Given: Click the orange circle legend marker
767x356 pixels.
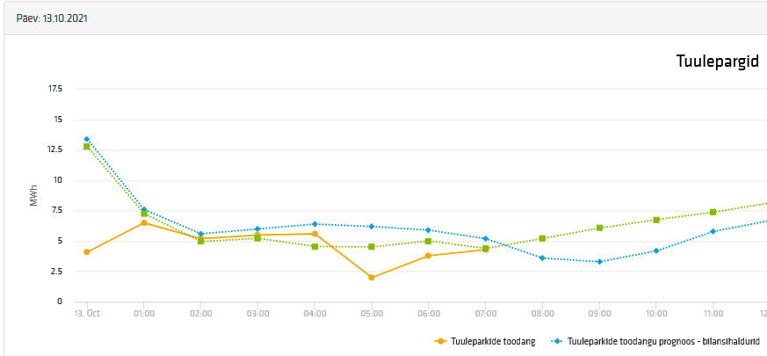Looking at the screenshot, I should click(440, 341).
